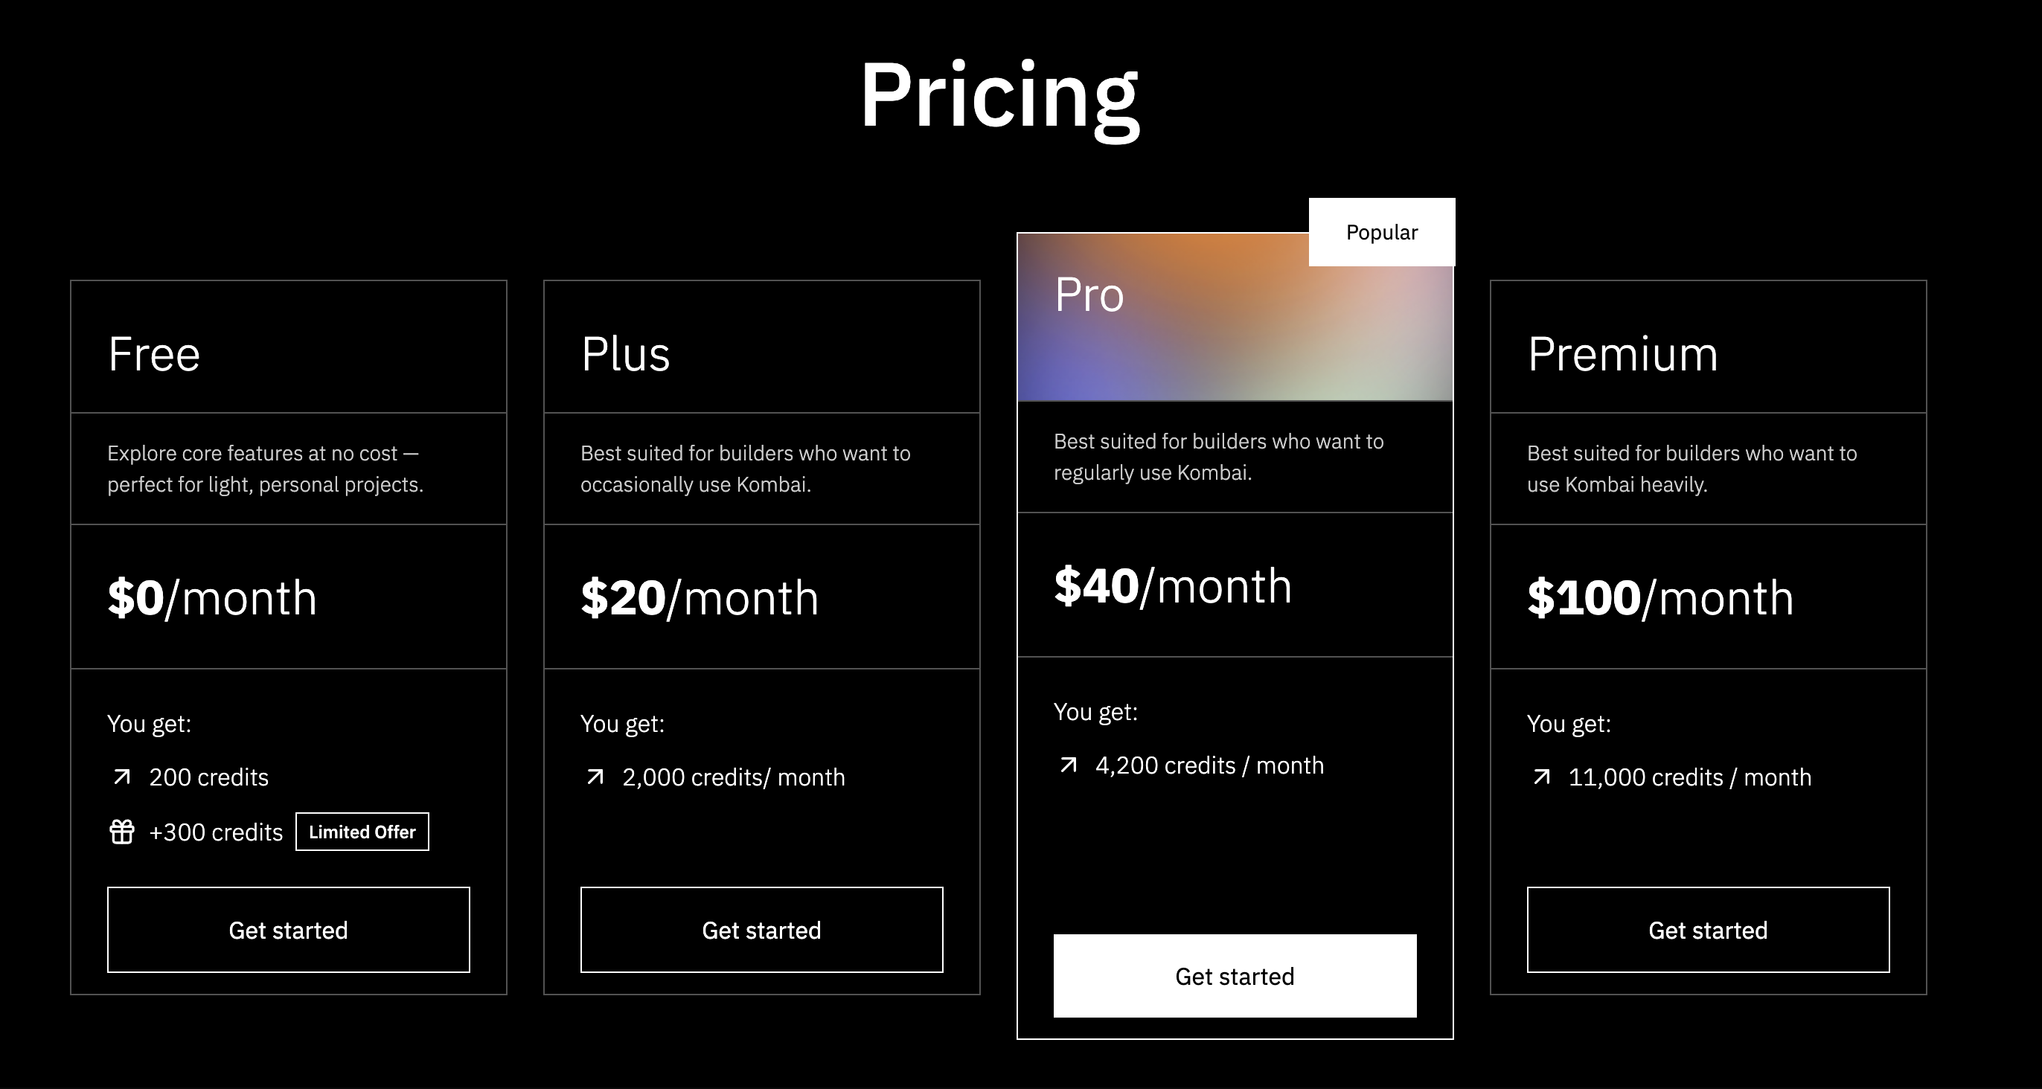Click the Pricing page heading

(x=1002, y=97)
